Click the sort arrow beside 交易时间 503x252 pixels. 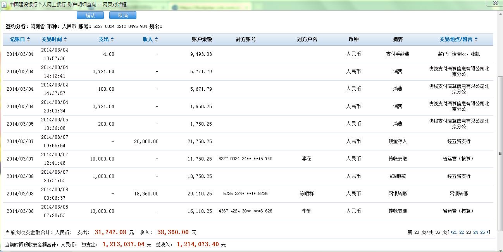tap(65, 39)
